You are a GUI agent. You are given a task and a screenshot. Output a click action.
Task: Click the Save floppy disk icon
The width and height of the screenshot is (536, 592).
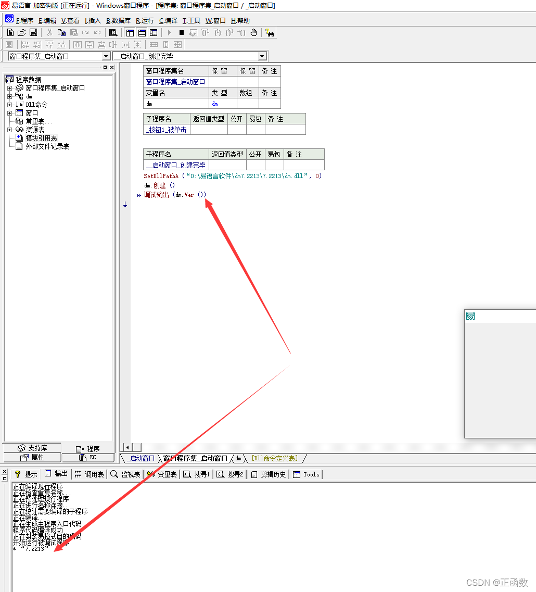[33, 33]
